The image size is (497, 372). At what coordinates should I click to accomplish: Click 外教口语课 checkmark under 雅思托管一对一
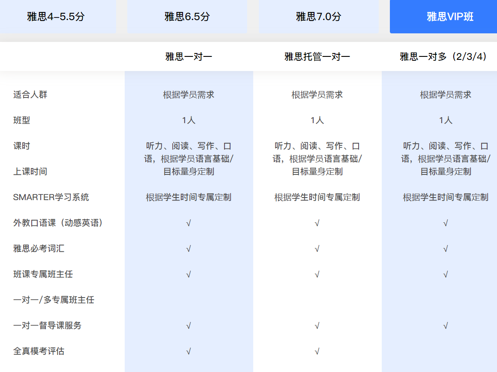[x=317, y=223]
